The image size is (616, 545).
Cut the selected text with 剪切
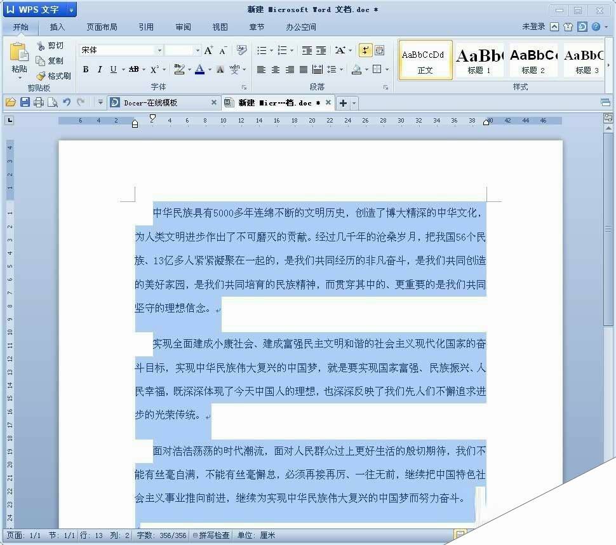point(50,46)
